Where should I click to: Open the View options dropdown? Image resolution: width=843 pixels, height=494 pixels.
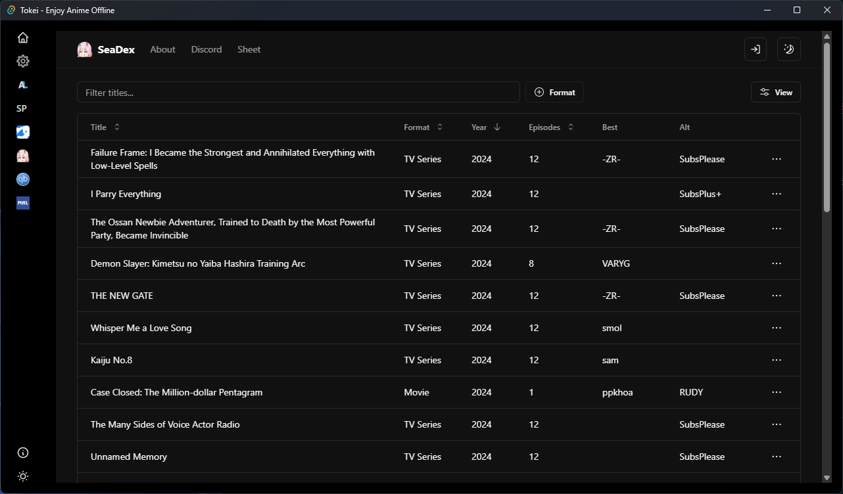click(776, 92)
